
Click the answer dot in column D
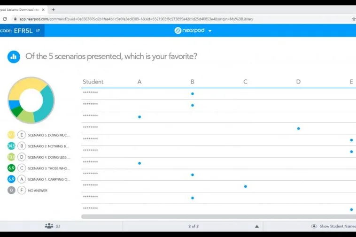tap(298, 129)
